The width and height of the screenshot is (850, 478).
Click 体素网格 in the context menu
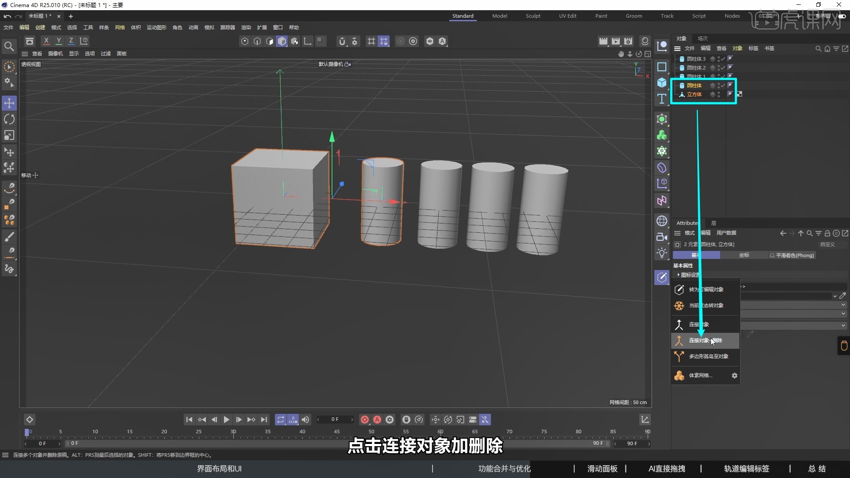point(701,375)
